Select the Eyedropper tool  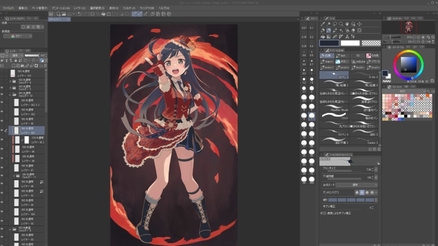click(x=323, y=24)
